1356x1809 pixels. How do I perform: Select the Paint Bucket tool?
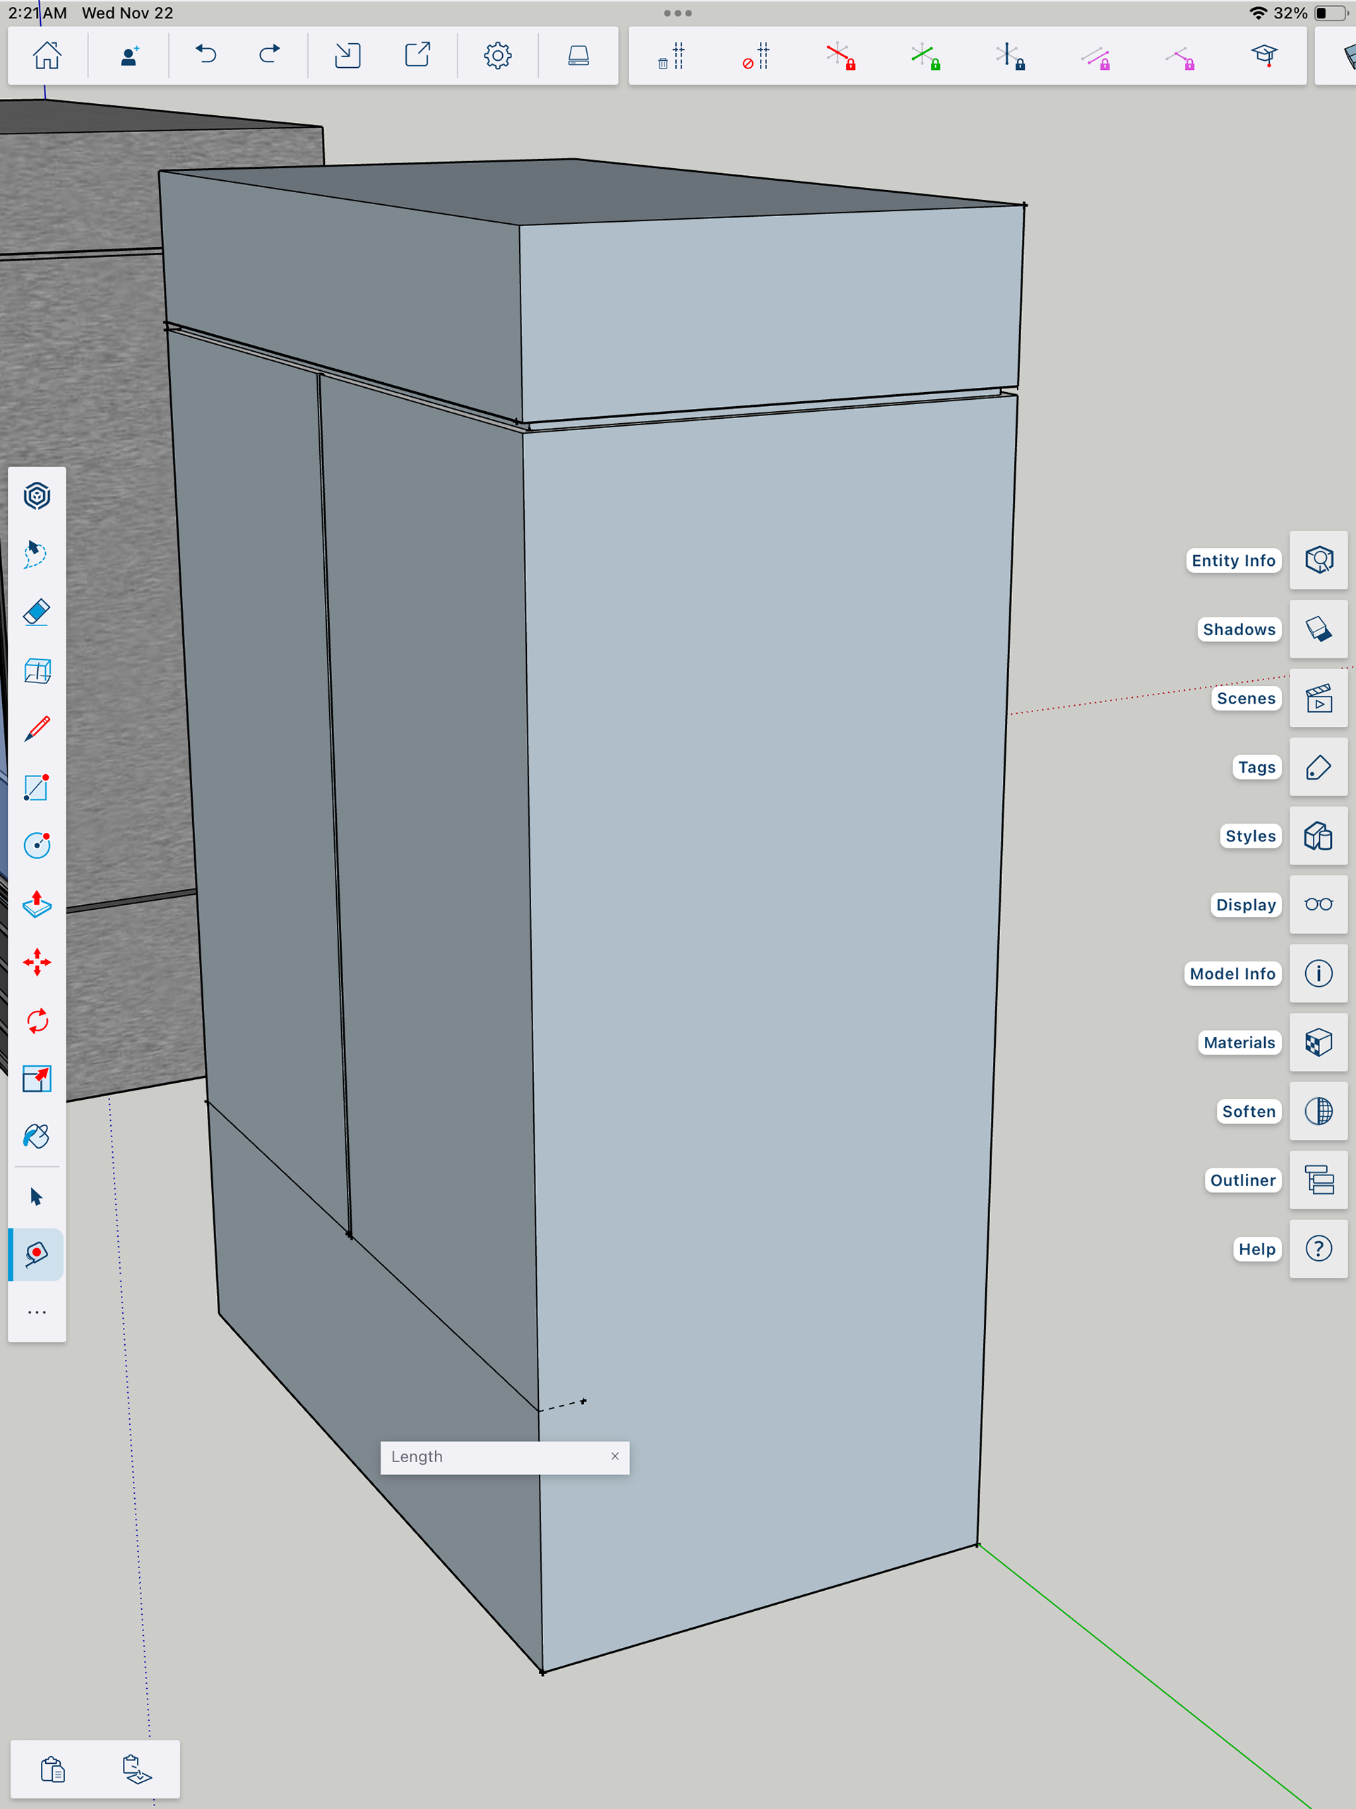pos(37,1136)
